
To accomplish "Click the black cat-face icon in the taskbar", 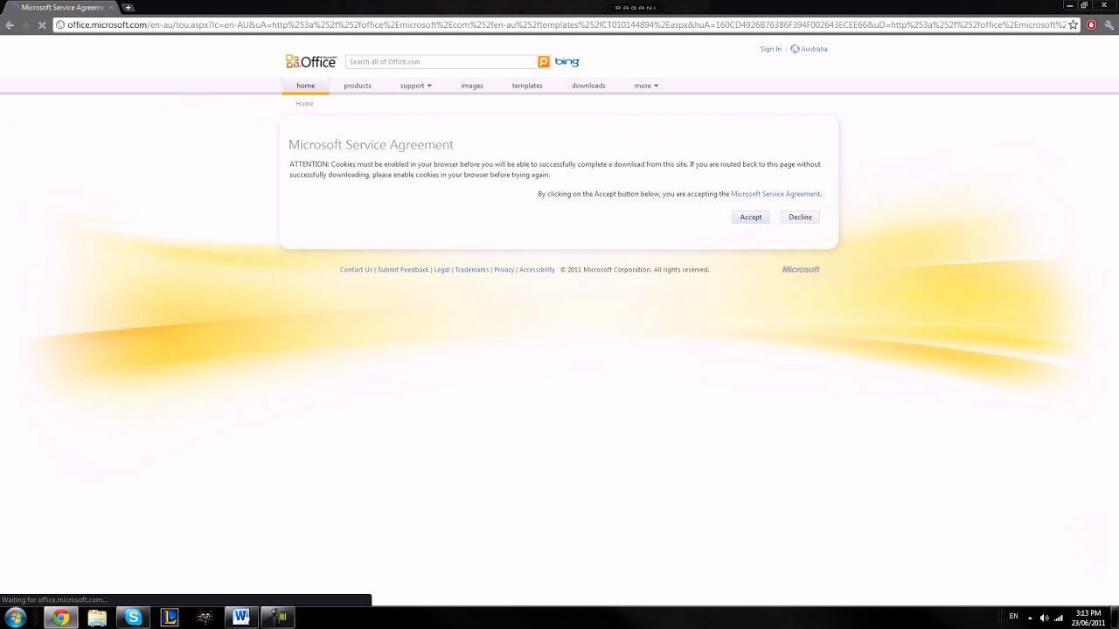I will [205, 618].
